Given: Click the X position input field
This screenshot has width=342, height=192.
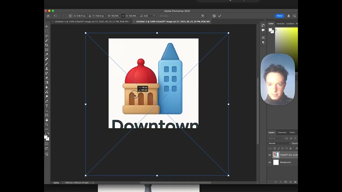Looking at the screenshot, I should click(81, 16).
